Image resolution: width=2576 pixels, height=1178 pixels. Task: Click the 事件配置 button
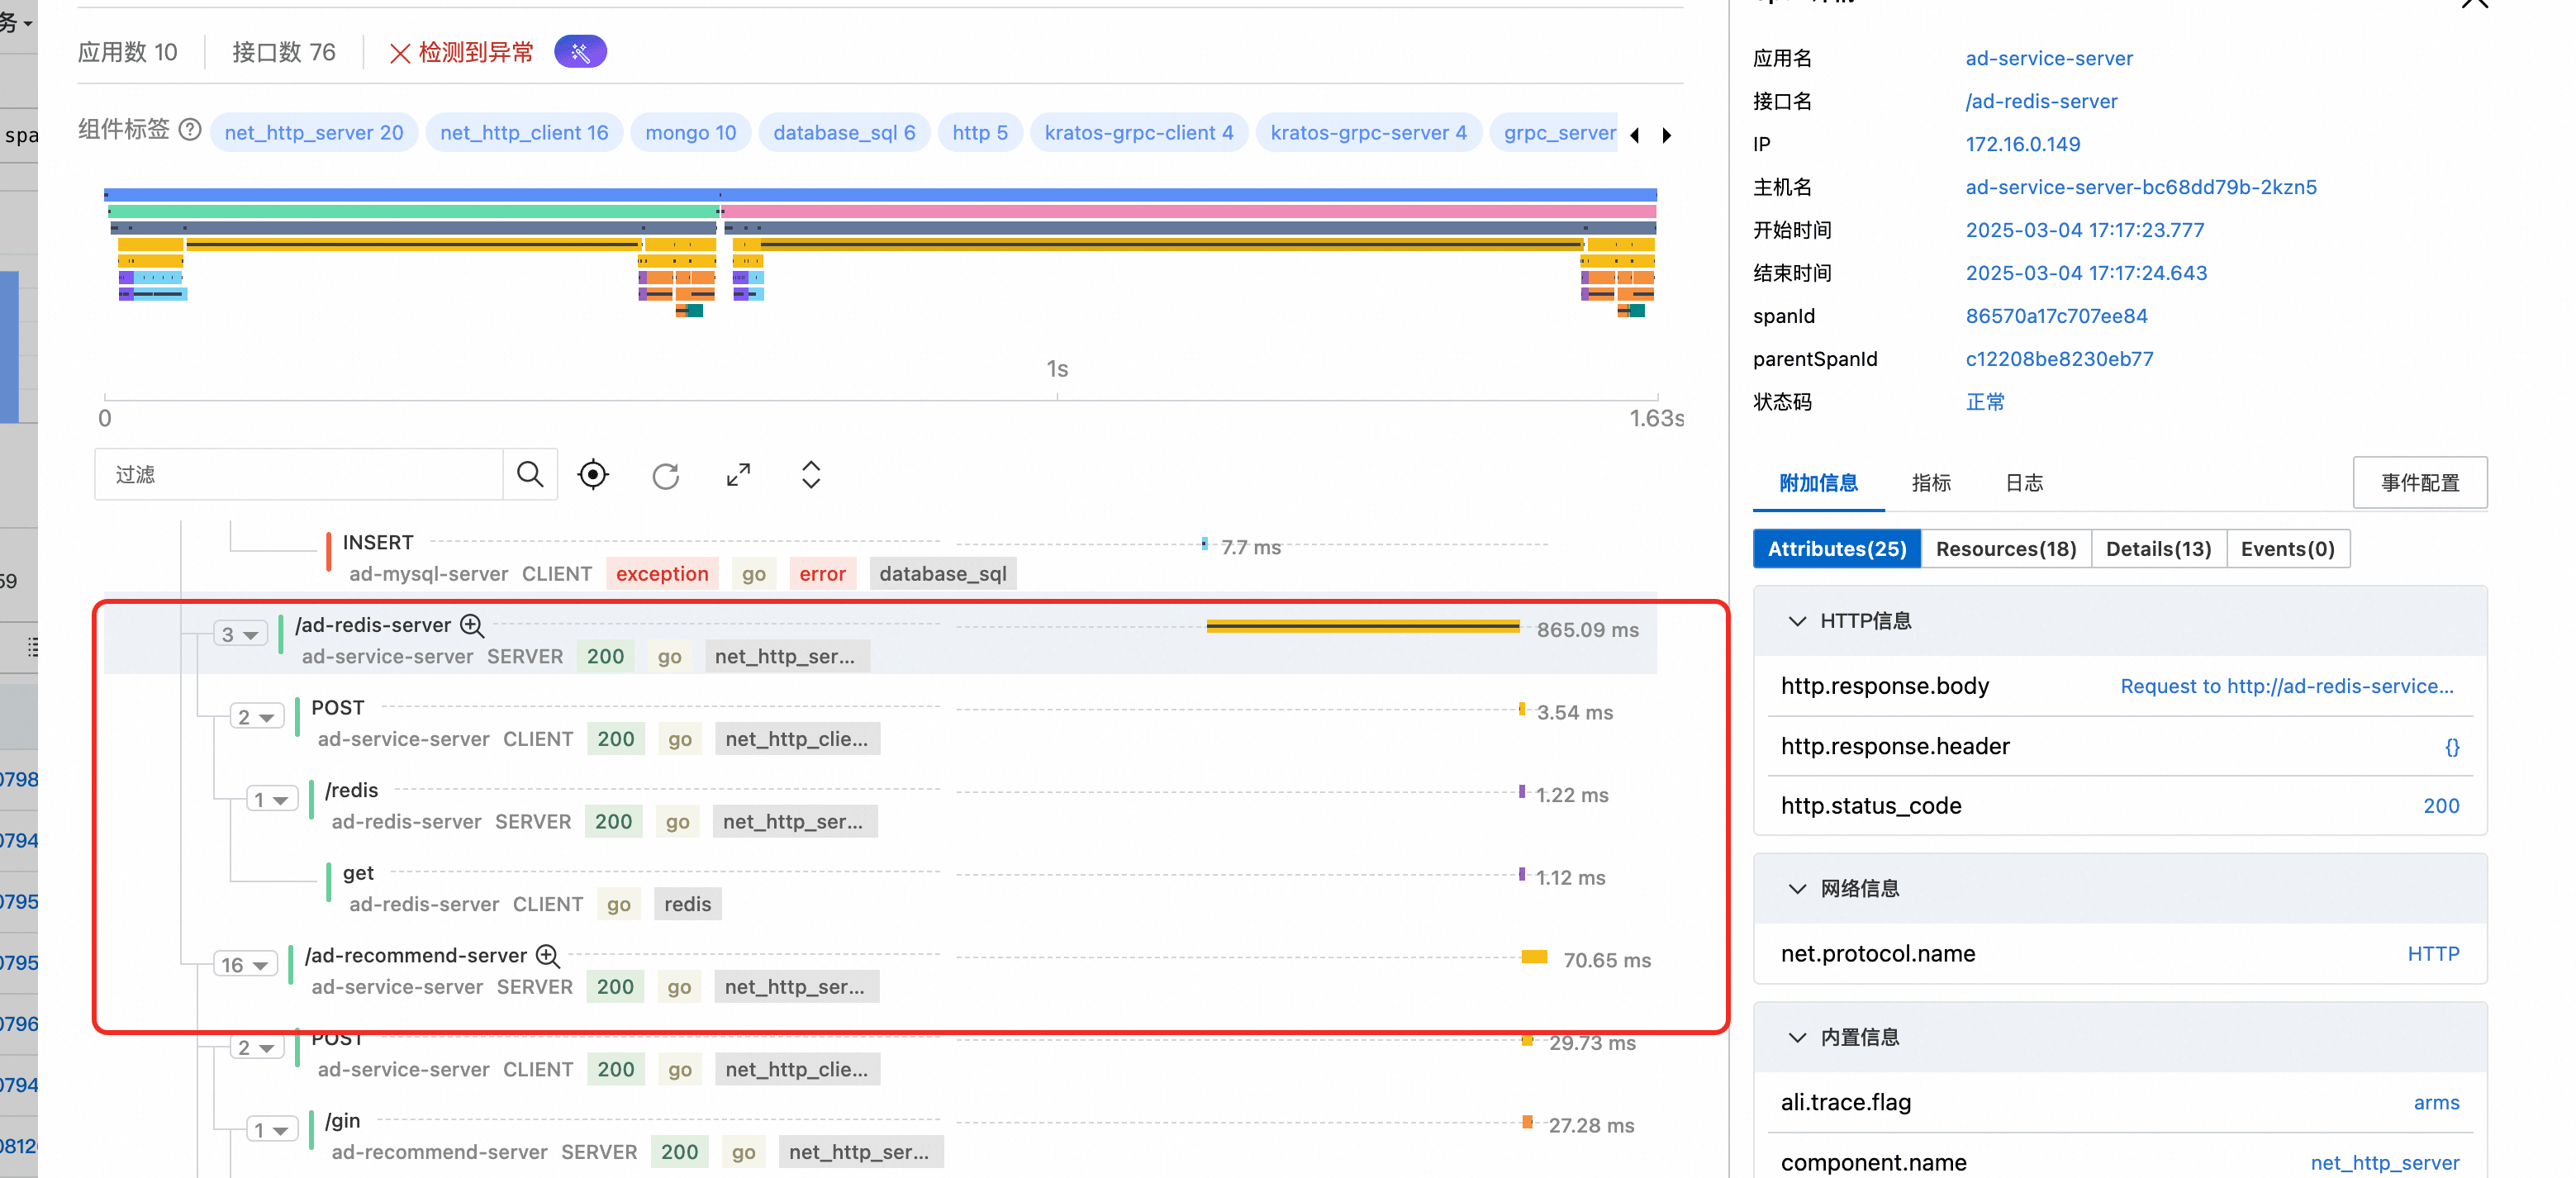tap(2419, 483)
